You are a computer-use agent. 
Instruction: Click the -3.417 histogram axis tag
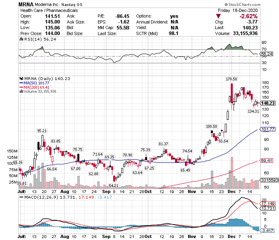(267, 230)
